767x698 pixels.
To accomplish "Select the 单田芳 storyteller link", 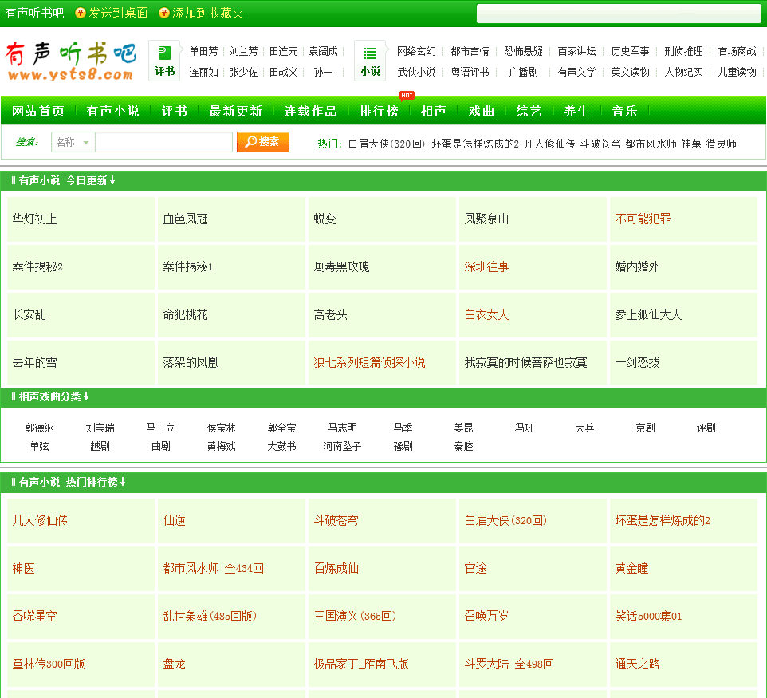I will point(203,51).
